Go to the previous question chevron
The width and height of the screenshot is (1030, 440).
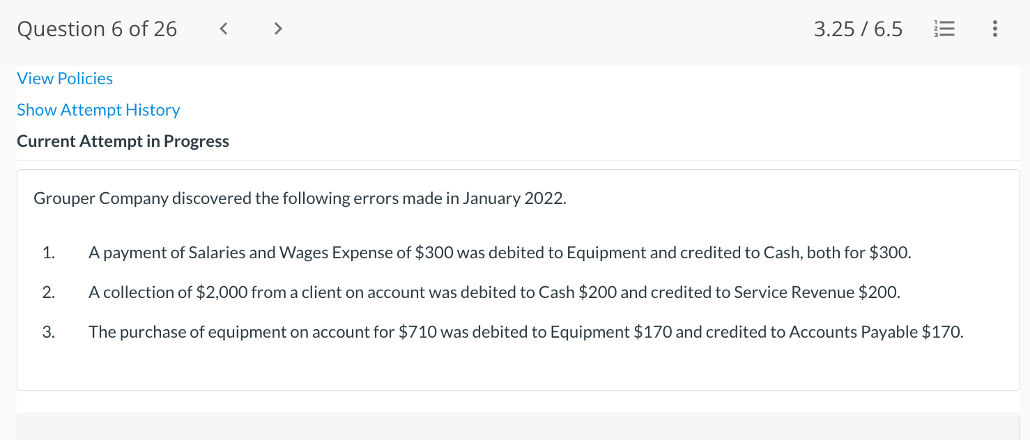coord(223,29)
